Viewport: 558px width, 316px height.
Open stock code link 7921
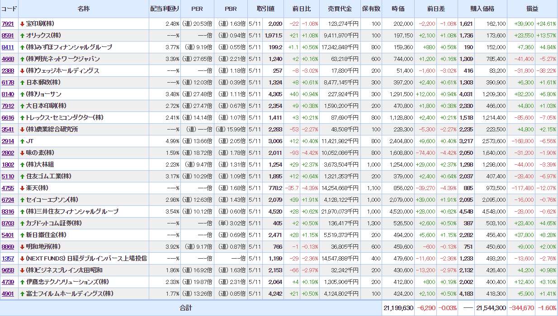point(8,23)
